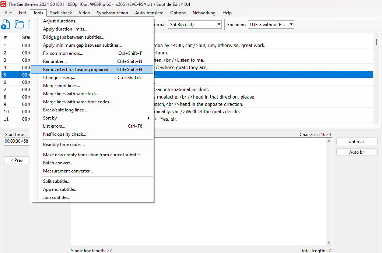Choose Apply duration limits
This screenshot has height=253, width=382.
[92, 29]
